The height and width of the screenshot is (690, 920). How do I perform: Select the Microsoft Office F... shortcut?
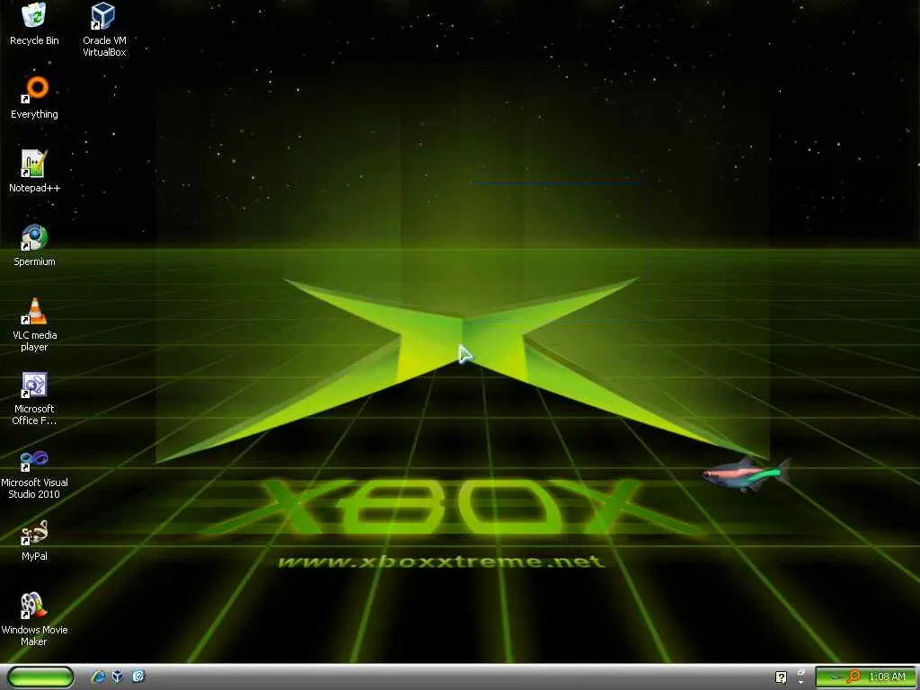(x=34, y=398)
